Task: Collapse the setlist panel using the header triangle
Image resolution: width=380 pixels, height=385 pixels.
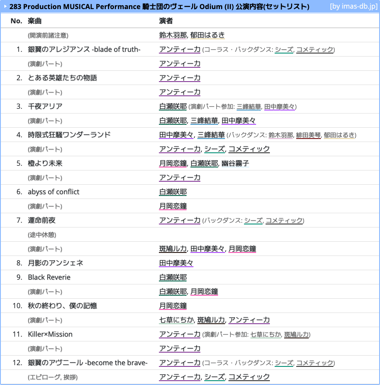Action: click(6, 6)
